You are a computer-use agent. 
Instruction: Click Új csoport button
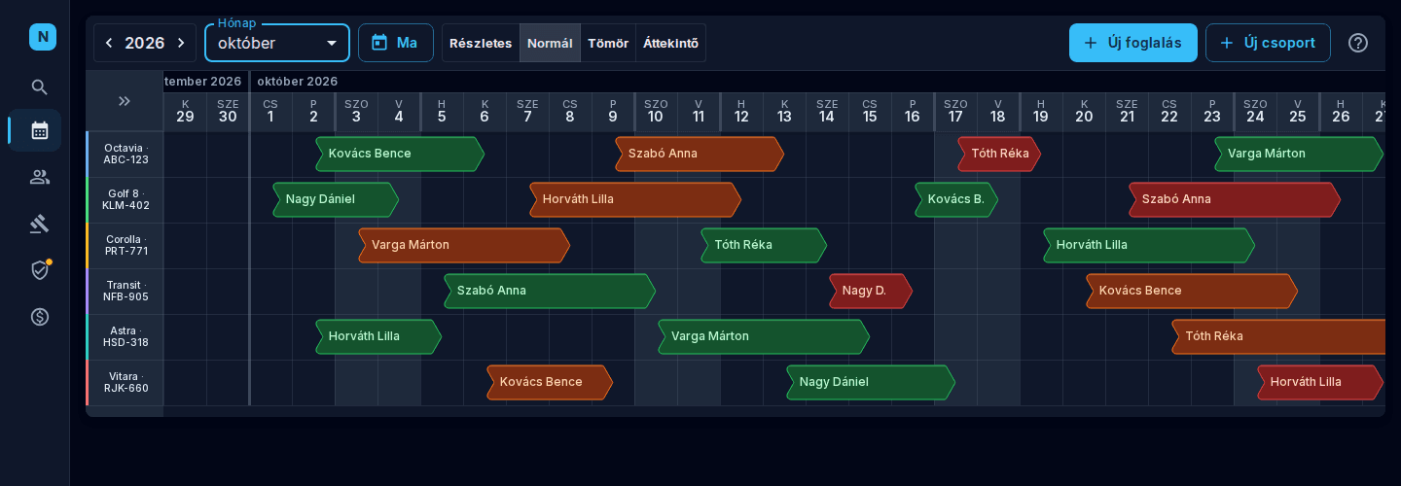(x=1268, y=43)
